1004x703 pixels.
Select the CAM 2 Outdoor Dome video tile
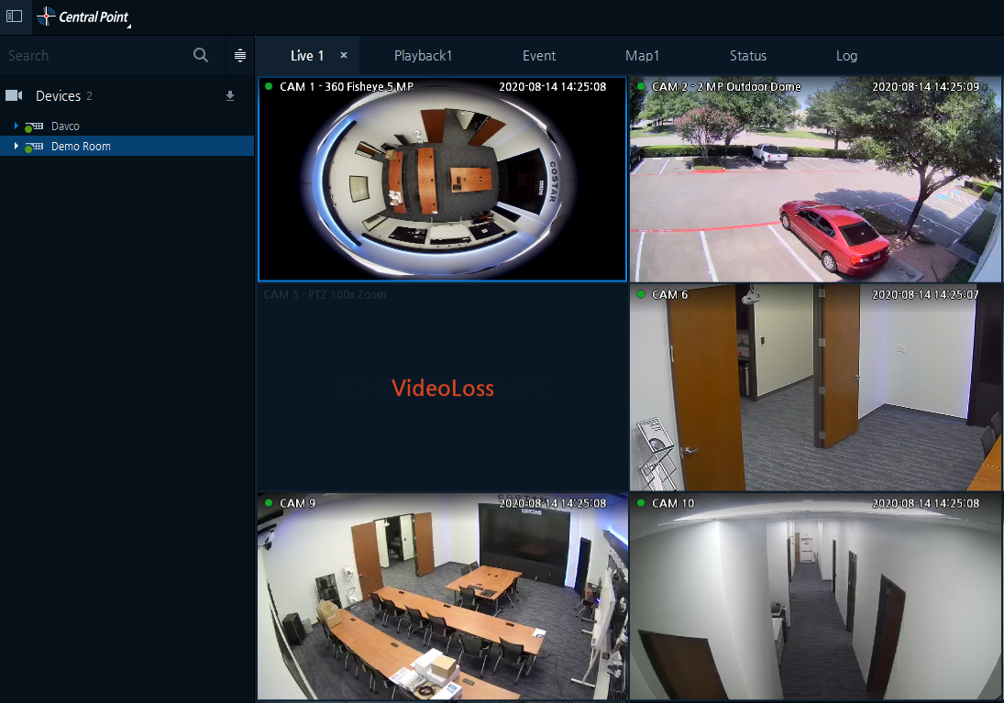816,180
